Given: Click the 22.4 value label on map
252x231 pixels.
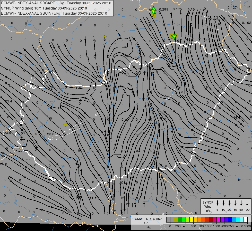Looking at the screenshot, I should tap(9, 101).
